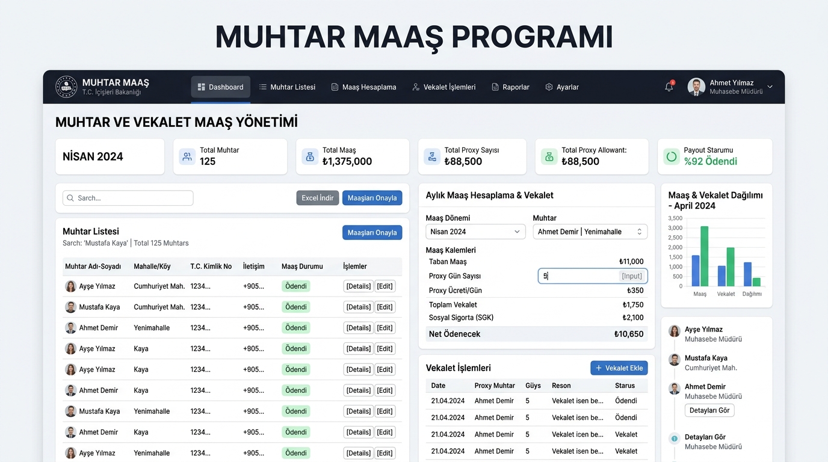
Task: Open the Muhtar selector showing Ahmet Demir
Action: tap(590, 232)
